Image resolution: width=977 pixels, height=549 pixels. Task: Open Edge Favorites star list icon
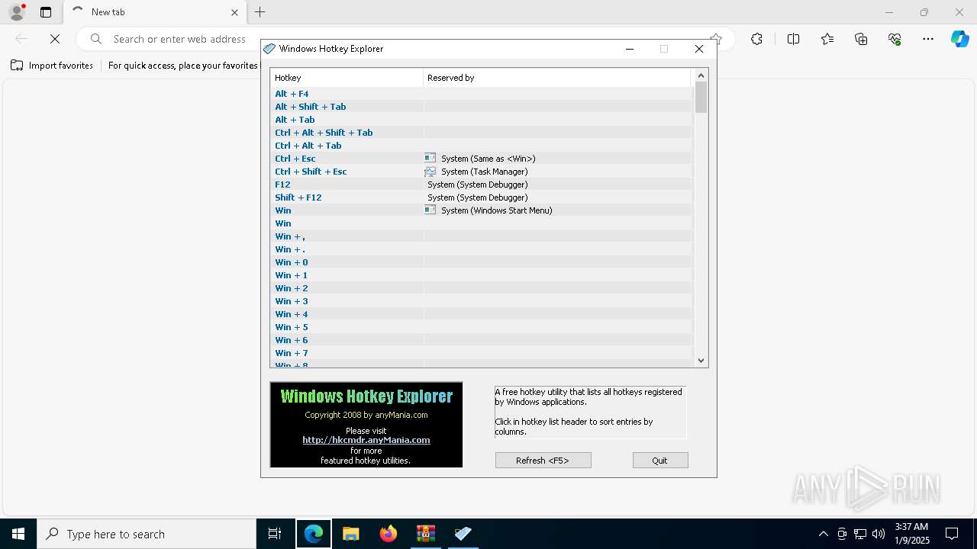(x=827, y=39)
